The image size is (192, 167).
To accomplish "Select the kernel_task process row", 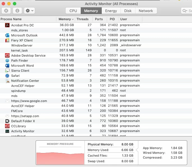I will [x=96, y=50].
